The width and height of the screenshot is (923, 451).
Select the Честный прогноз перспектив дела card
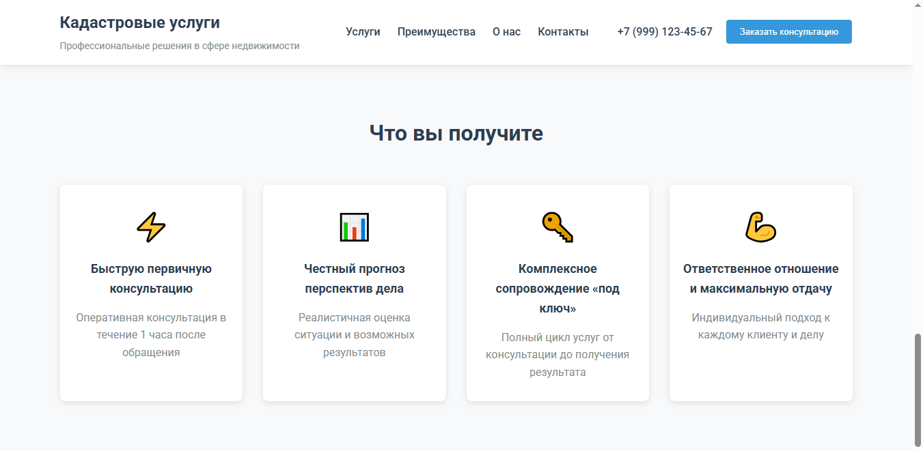tap(354, 292)
